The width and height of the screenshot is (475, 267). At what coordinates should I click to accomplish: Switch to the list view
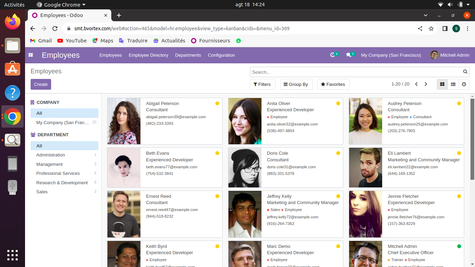coord(453,84)
